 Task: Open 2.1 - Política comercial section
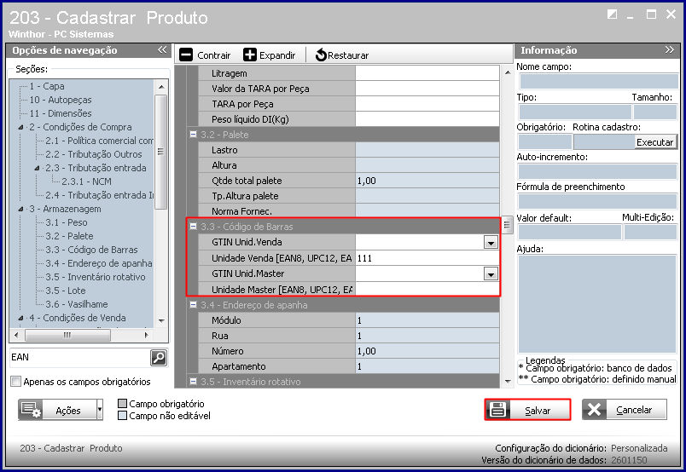[99, 141]
